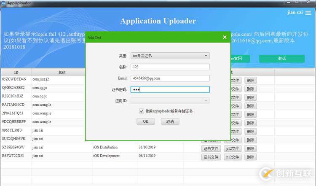Toggle the 使用appuploader服务存储证书 checkbox

point(142,111)
